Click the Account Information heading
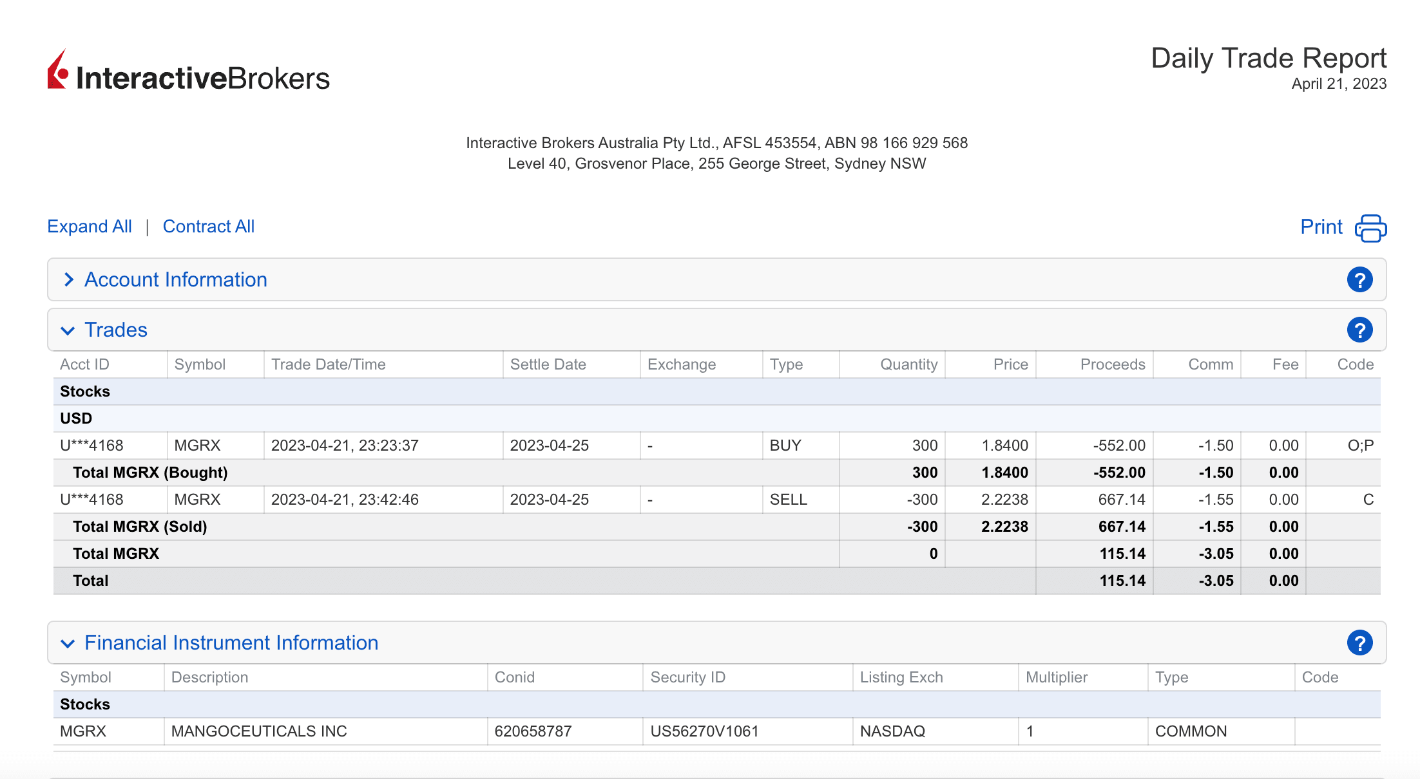The height and width of the screenshot is (779, 1420). tap(175, 280)
